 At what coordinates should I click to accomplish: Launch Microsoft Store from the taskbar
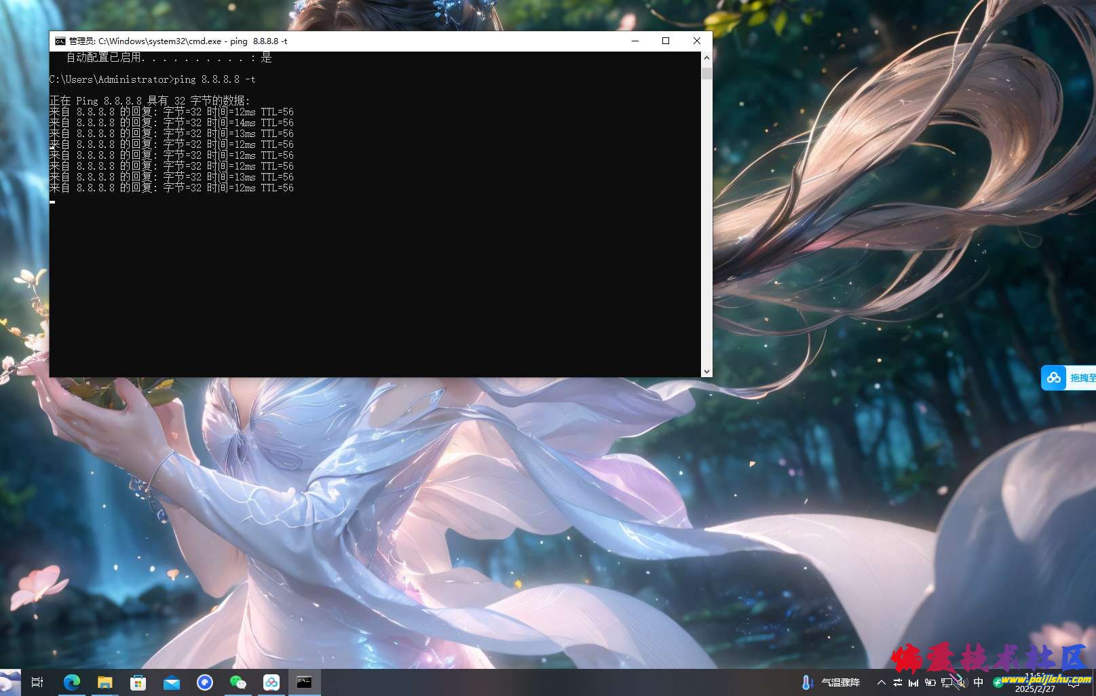click(138, 682)
